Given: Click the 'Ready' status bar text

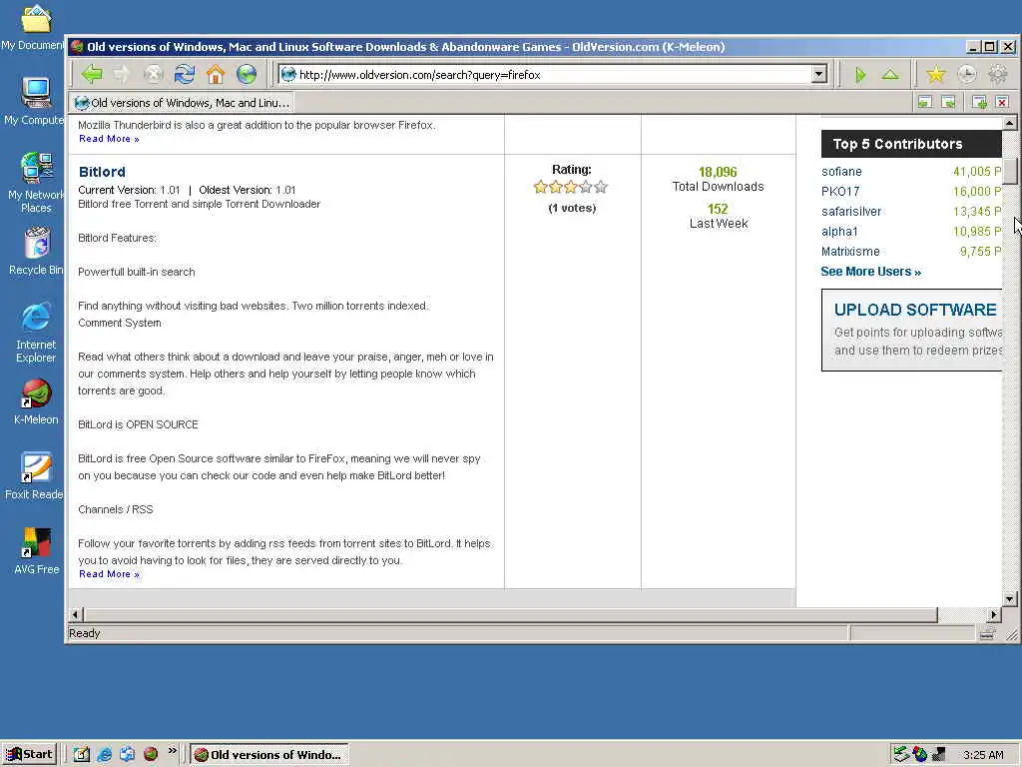Looking at the screenshot, I should pos(84,633).
